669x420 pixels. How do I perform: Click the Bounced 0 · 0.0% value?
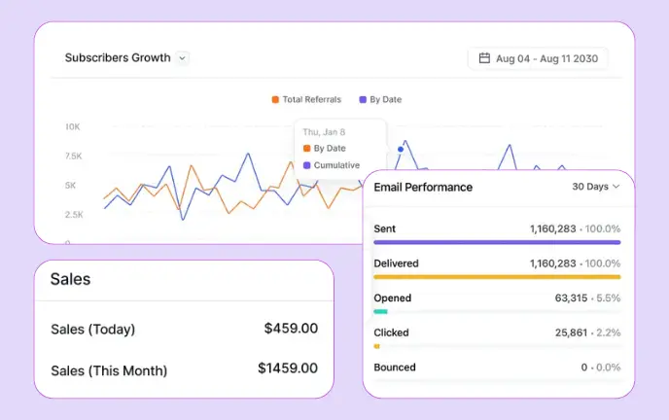click(x=601, y=367)
